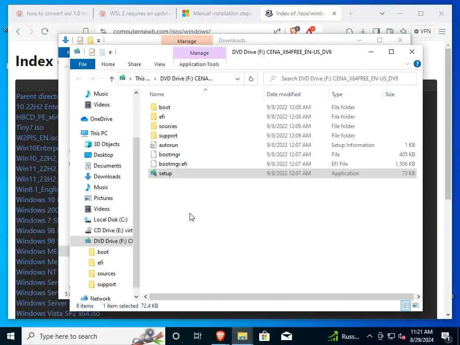Open Task View on taskbar
460x345 pixels.
pos(198,336)
